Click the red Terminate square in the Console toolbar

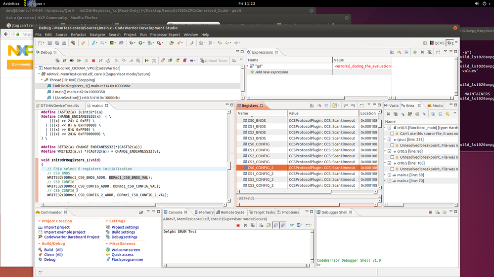238,225
